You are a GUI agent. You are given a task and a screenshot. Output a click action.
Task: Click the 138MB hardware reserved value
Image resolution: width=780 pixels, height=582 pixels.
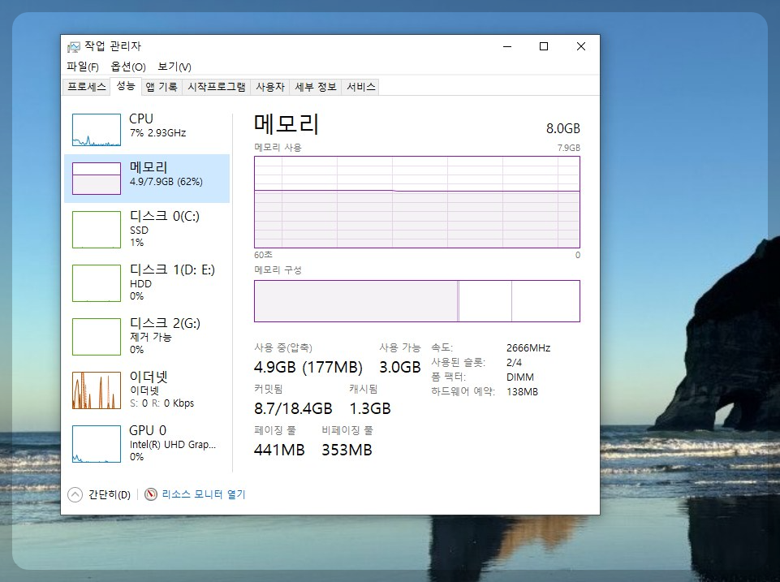[x=522, y=391]
